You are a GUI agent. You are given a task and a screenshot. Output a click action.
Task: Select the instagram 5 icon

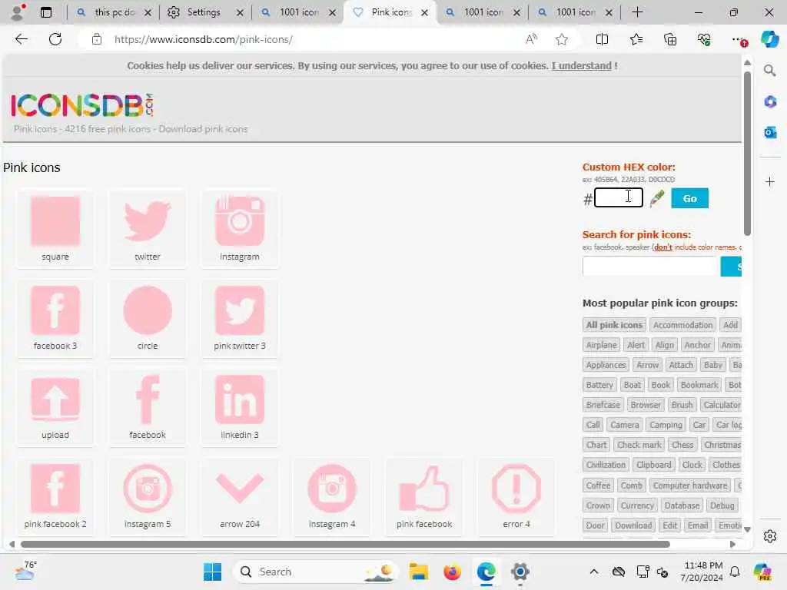pyautogui.click(x=148, y=488)
